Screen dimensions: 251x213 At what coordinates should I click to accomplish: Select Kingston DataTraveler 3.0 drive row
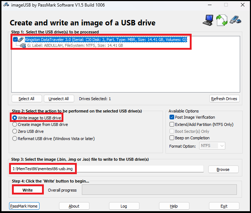[106, 40]
